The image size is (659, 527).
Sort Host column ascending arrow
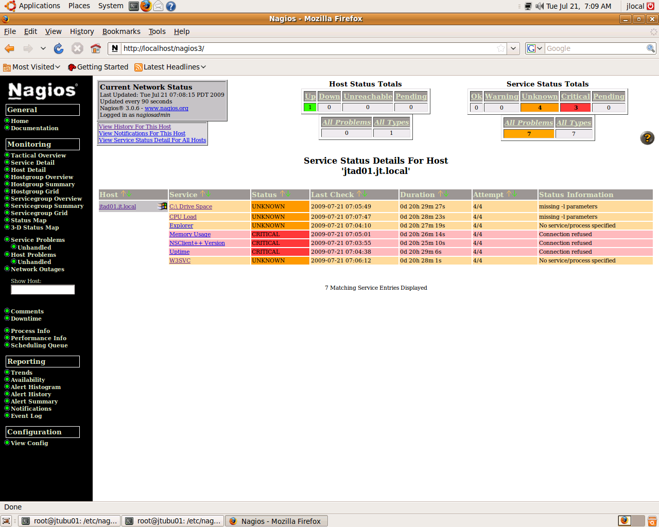tap(124, 194)
